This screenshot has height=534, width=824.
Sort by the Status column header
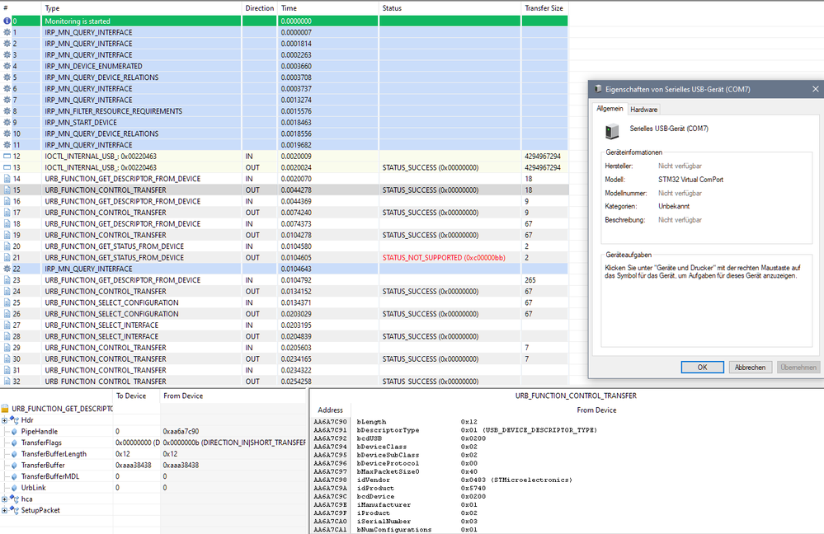(x=450, y=8)
